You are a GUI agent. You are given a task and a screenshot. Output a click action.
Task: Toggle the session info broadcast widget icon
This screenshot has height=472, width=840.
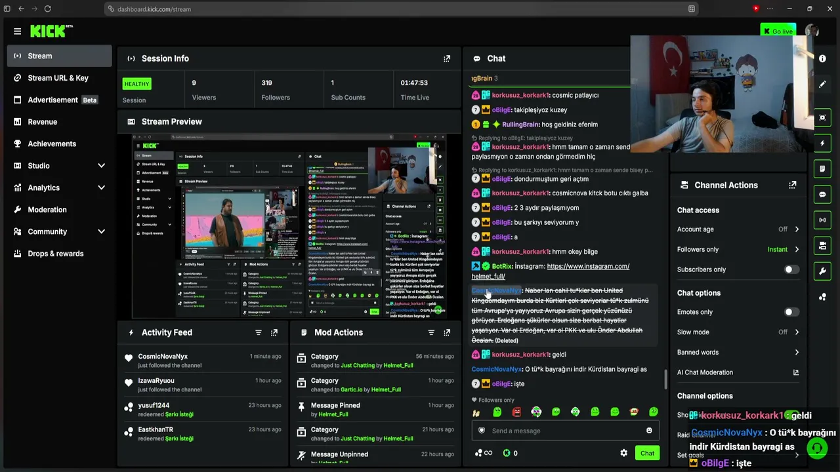coord(822,220)
